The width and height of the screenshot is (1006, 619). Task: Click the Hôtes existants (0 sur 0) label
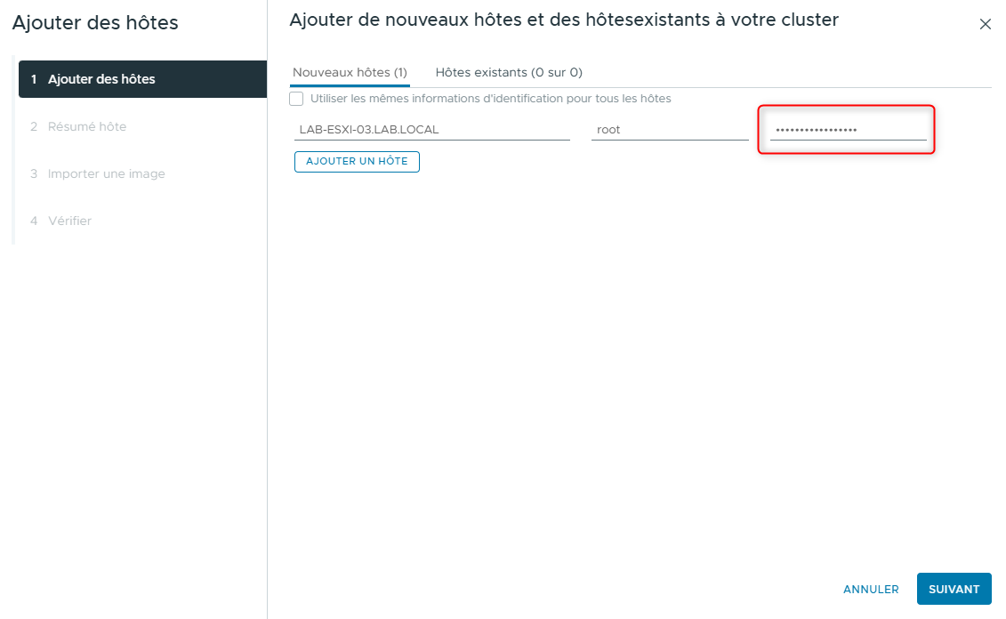(508, 72)
